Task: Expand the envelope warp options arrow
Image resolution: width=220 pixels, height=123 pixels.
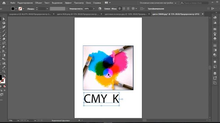Action: 136,9
